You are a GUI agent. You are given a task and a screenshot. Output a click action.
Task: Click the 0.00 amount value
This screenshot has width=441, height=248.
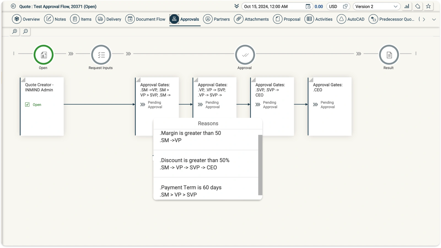pyautogui.click(x=319, y=6)
